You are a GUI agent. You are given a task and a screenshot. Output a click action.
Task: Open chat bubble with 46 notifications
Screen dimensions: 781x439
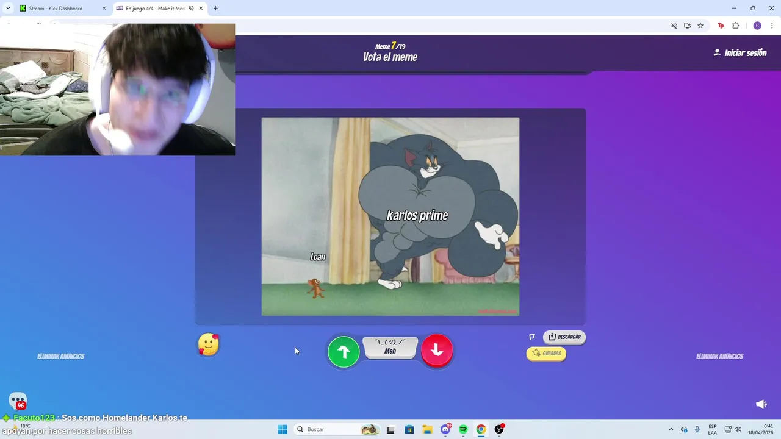pos(18,401)
